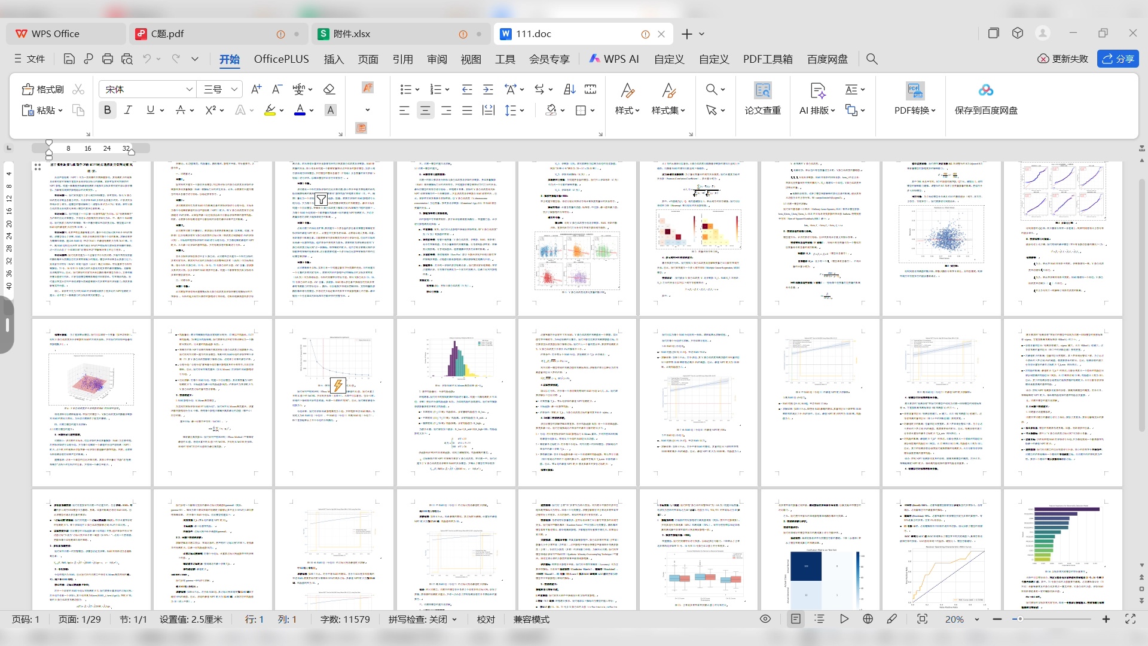Click the cut scissors icon

(x=78, y=89)
